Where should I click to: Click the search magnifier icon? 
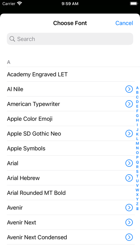(x=12, y=39)
